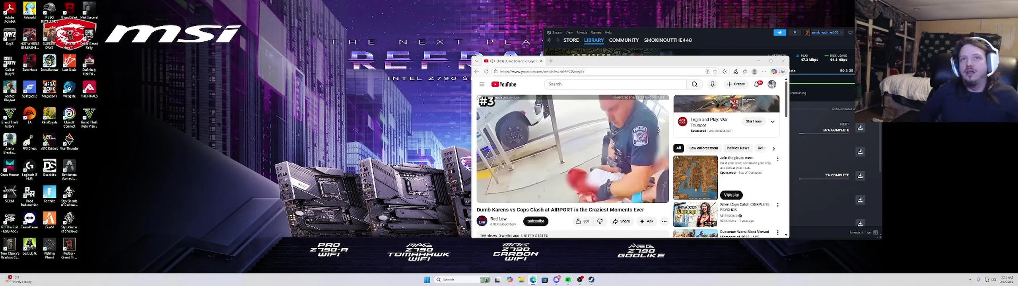
Task: Show more category chips with right arrow
Action: (773, 149)
